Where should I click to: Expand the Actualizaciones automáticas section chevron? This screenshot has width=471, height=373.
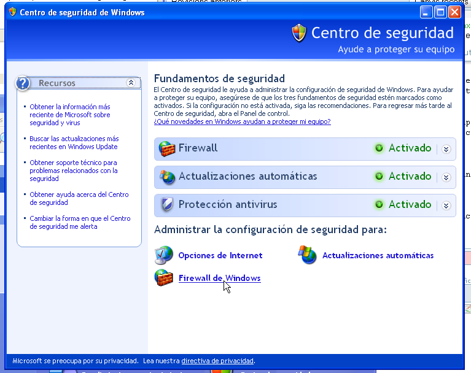pyautogui.click(x=446, y=177)
